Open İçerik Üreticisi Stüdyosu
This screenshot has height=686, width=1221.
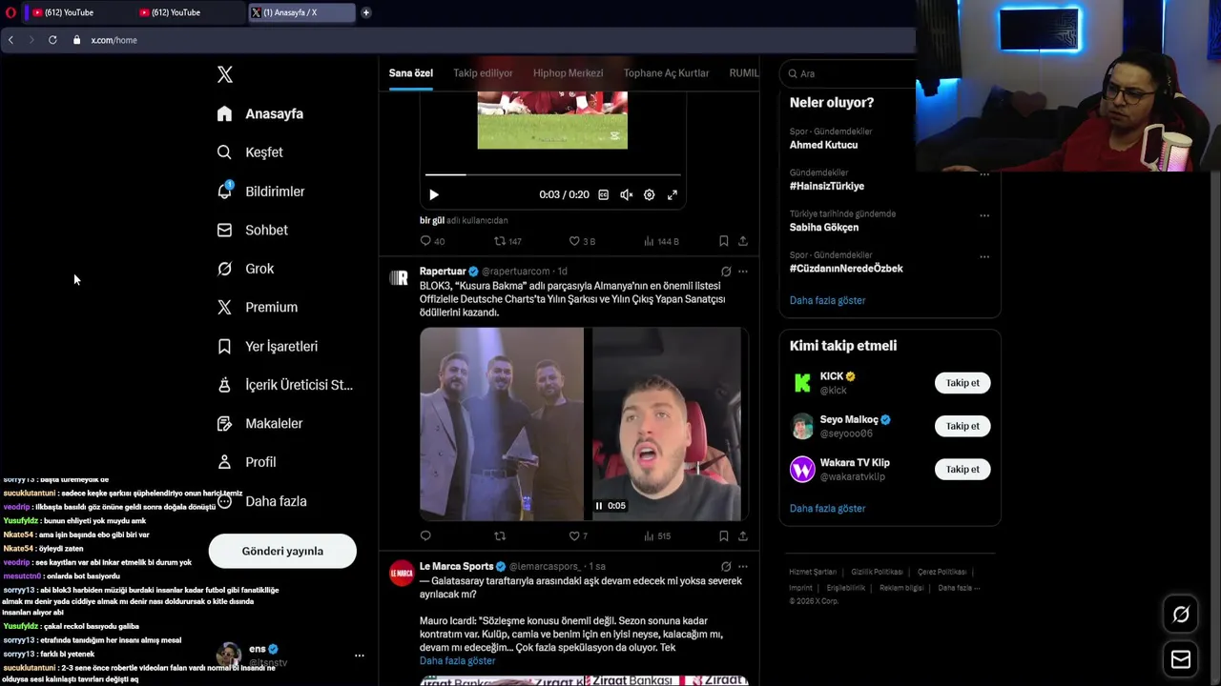pyautogui.click(x=284, y=385)
